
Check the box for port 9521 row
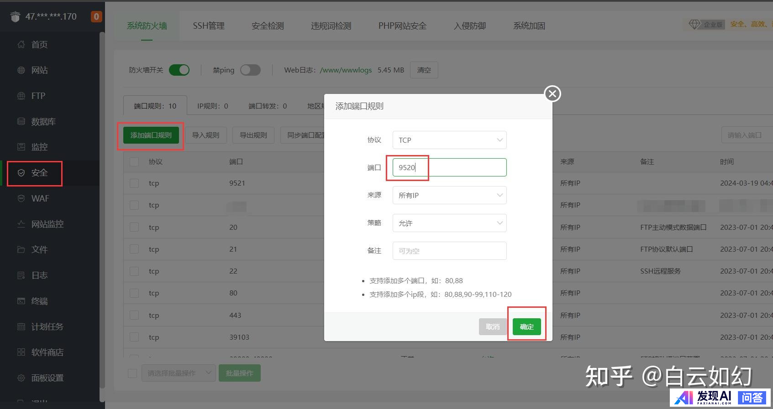(134, 183)
